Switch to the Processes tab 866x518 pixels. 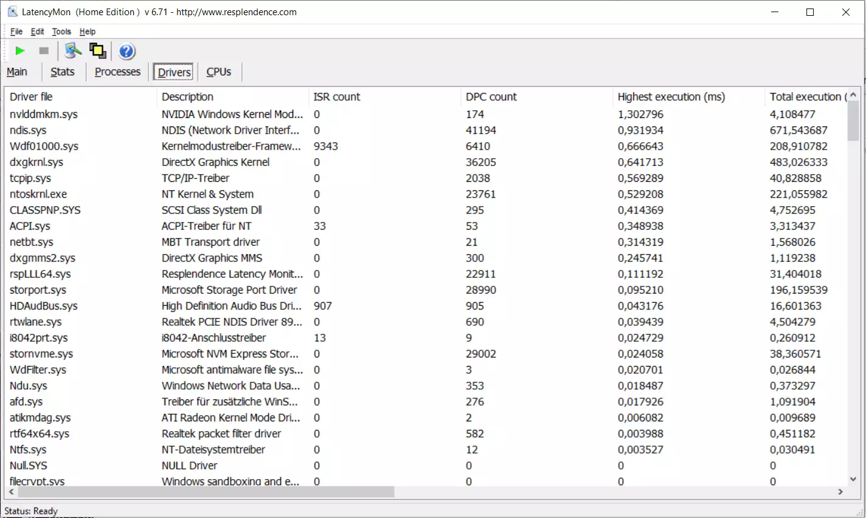[x=117, y=72]
